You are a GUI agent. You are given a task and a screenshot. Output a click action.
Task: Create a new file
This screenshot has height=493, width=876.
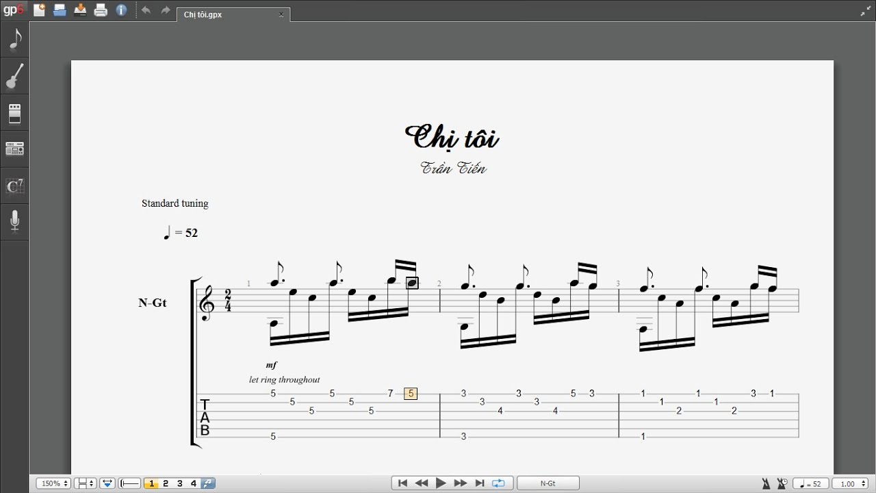[x=40, y=10]
